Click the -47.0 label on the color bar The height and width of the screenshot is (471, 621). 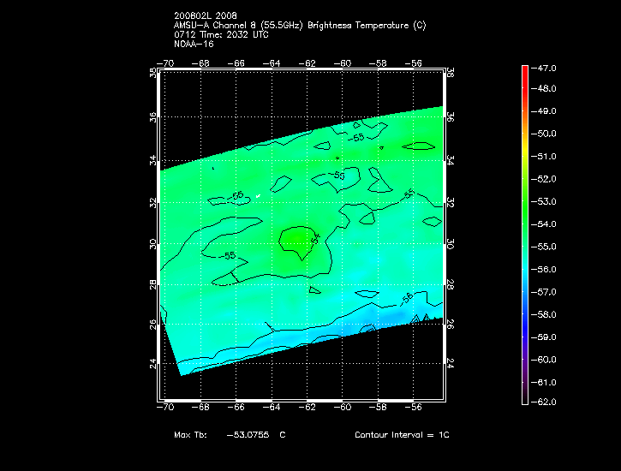coord(546,67)
